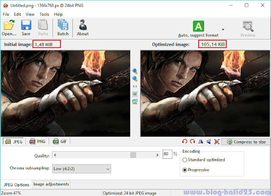Minimize the RIOT window
The width and height of the screenshot is (271, 196).
(x=231, y=6)
